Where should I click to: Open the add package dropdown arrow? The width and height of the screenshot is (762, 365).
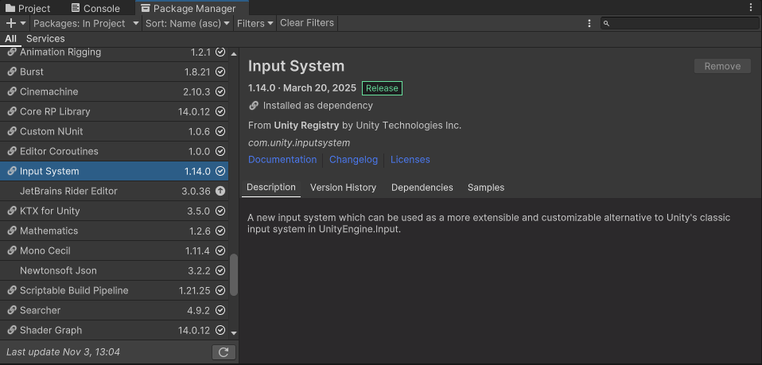click(x=23, y=23)
